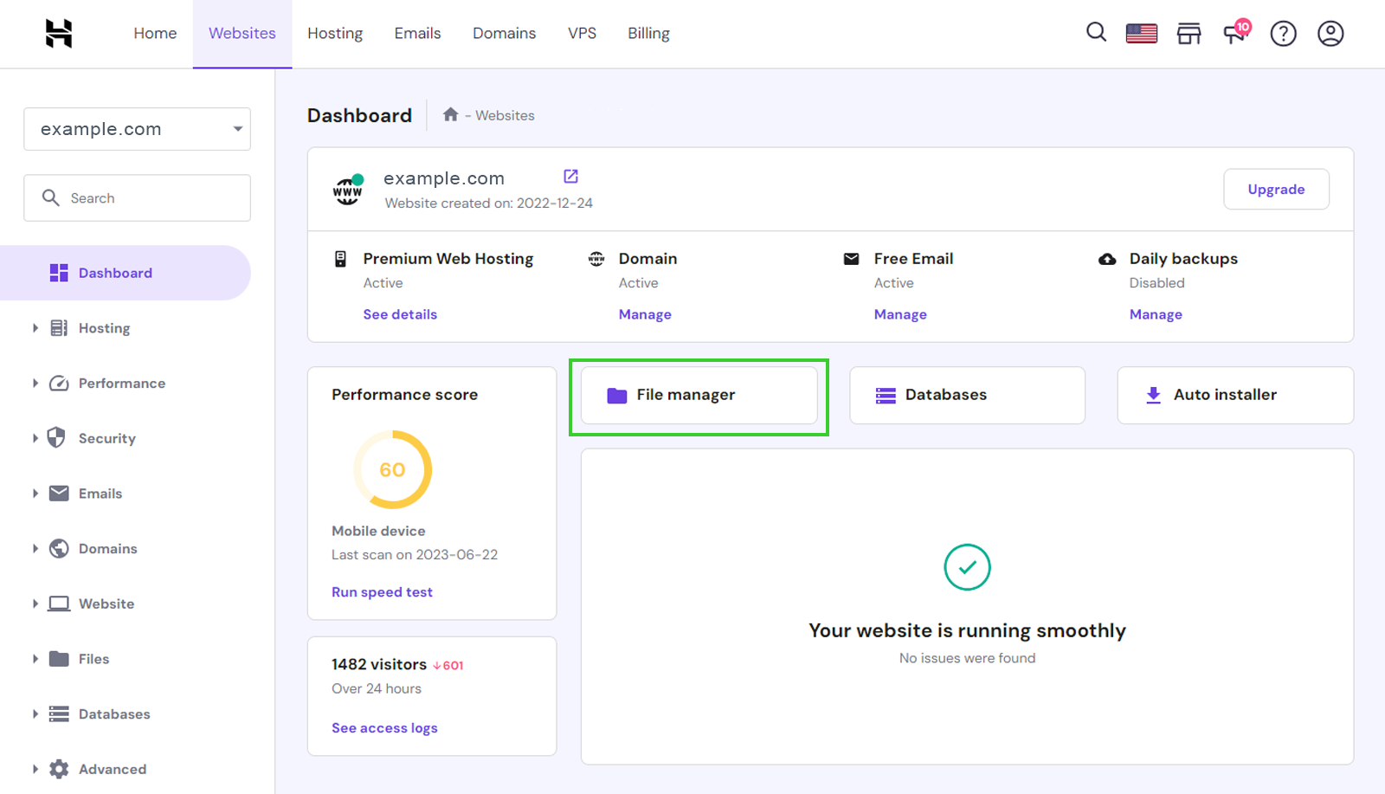Expand the Security section arrow
Image resolution: width=1385 pixels, height=794 pixels.
point(35,438)
